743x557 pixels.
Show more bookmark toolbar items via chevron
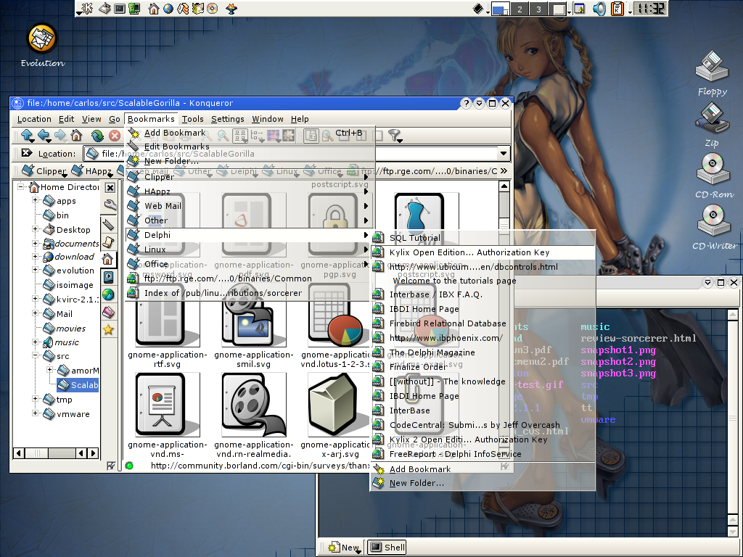pos(504,171)
